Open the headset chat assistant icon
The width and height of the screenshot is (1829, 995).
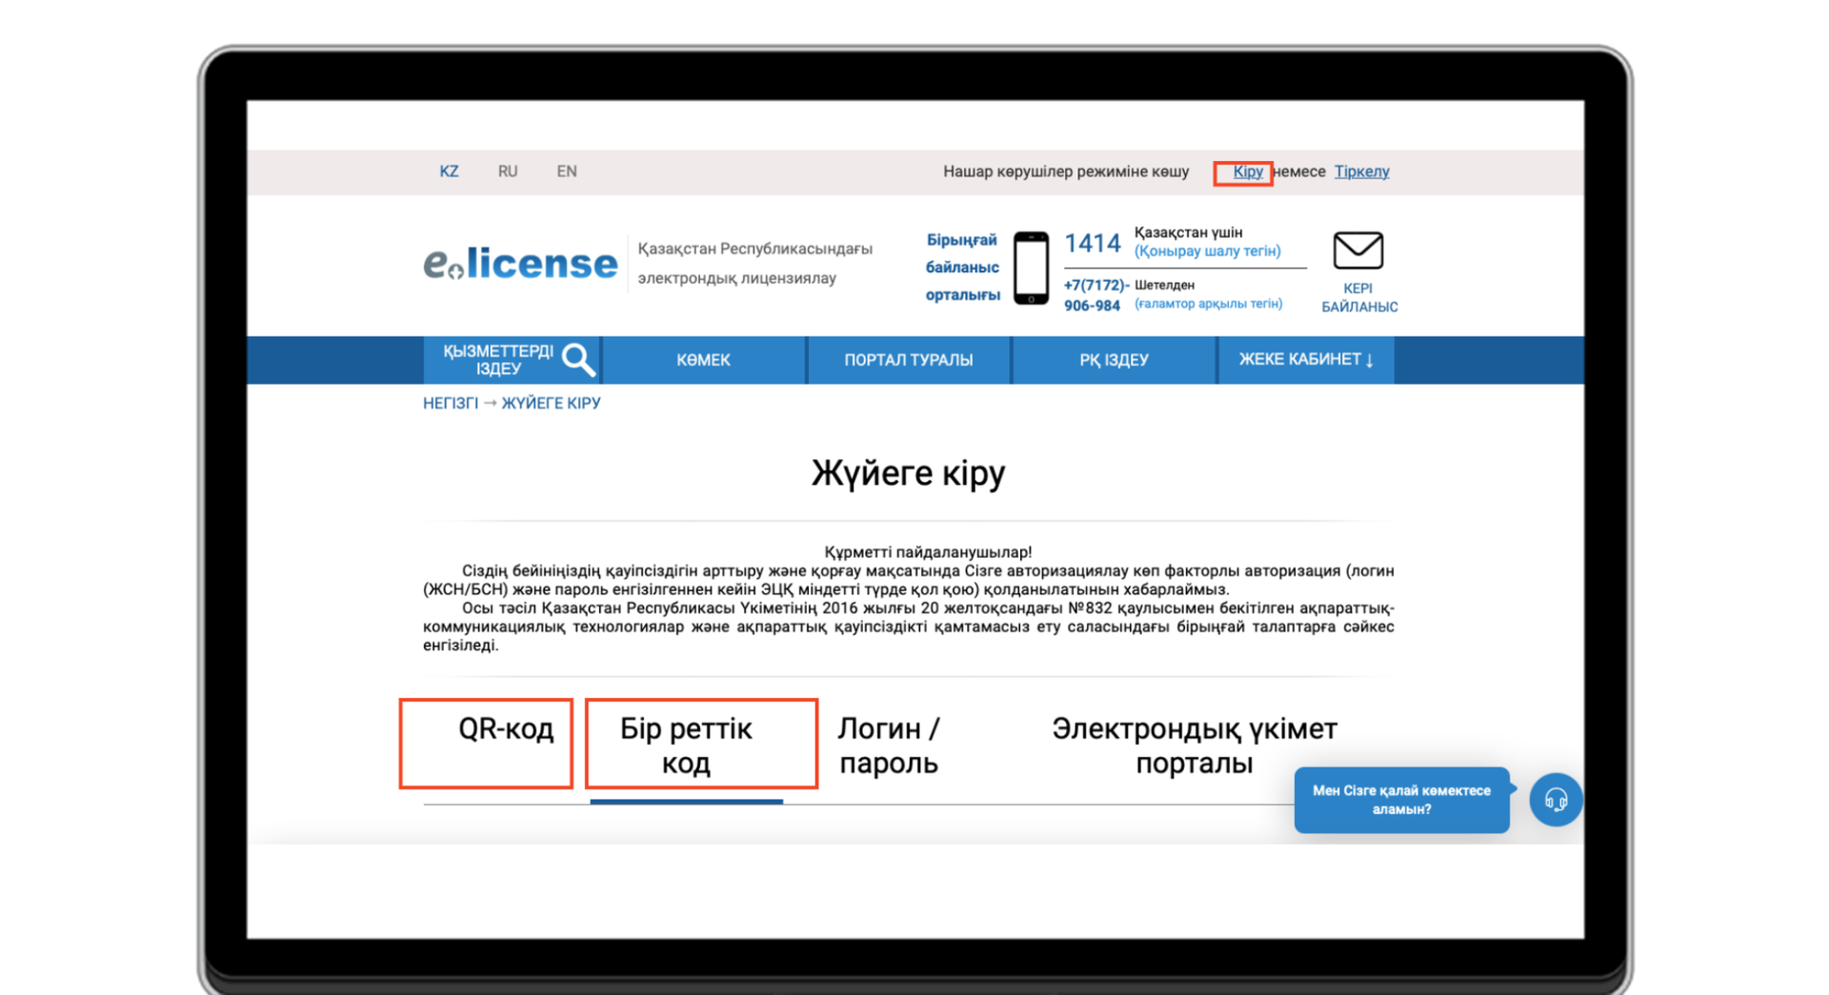pyautogui.click(x=1556, y=800)
